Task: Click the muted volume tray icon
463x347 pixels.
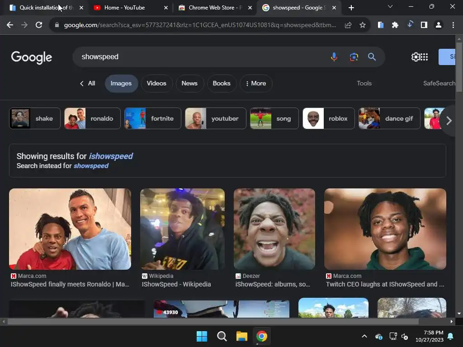Action: (405, 336)
